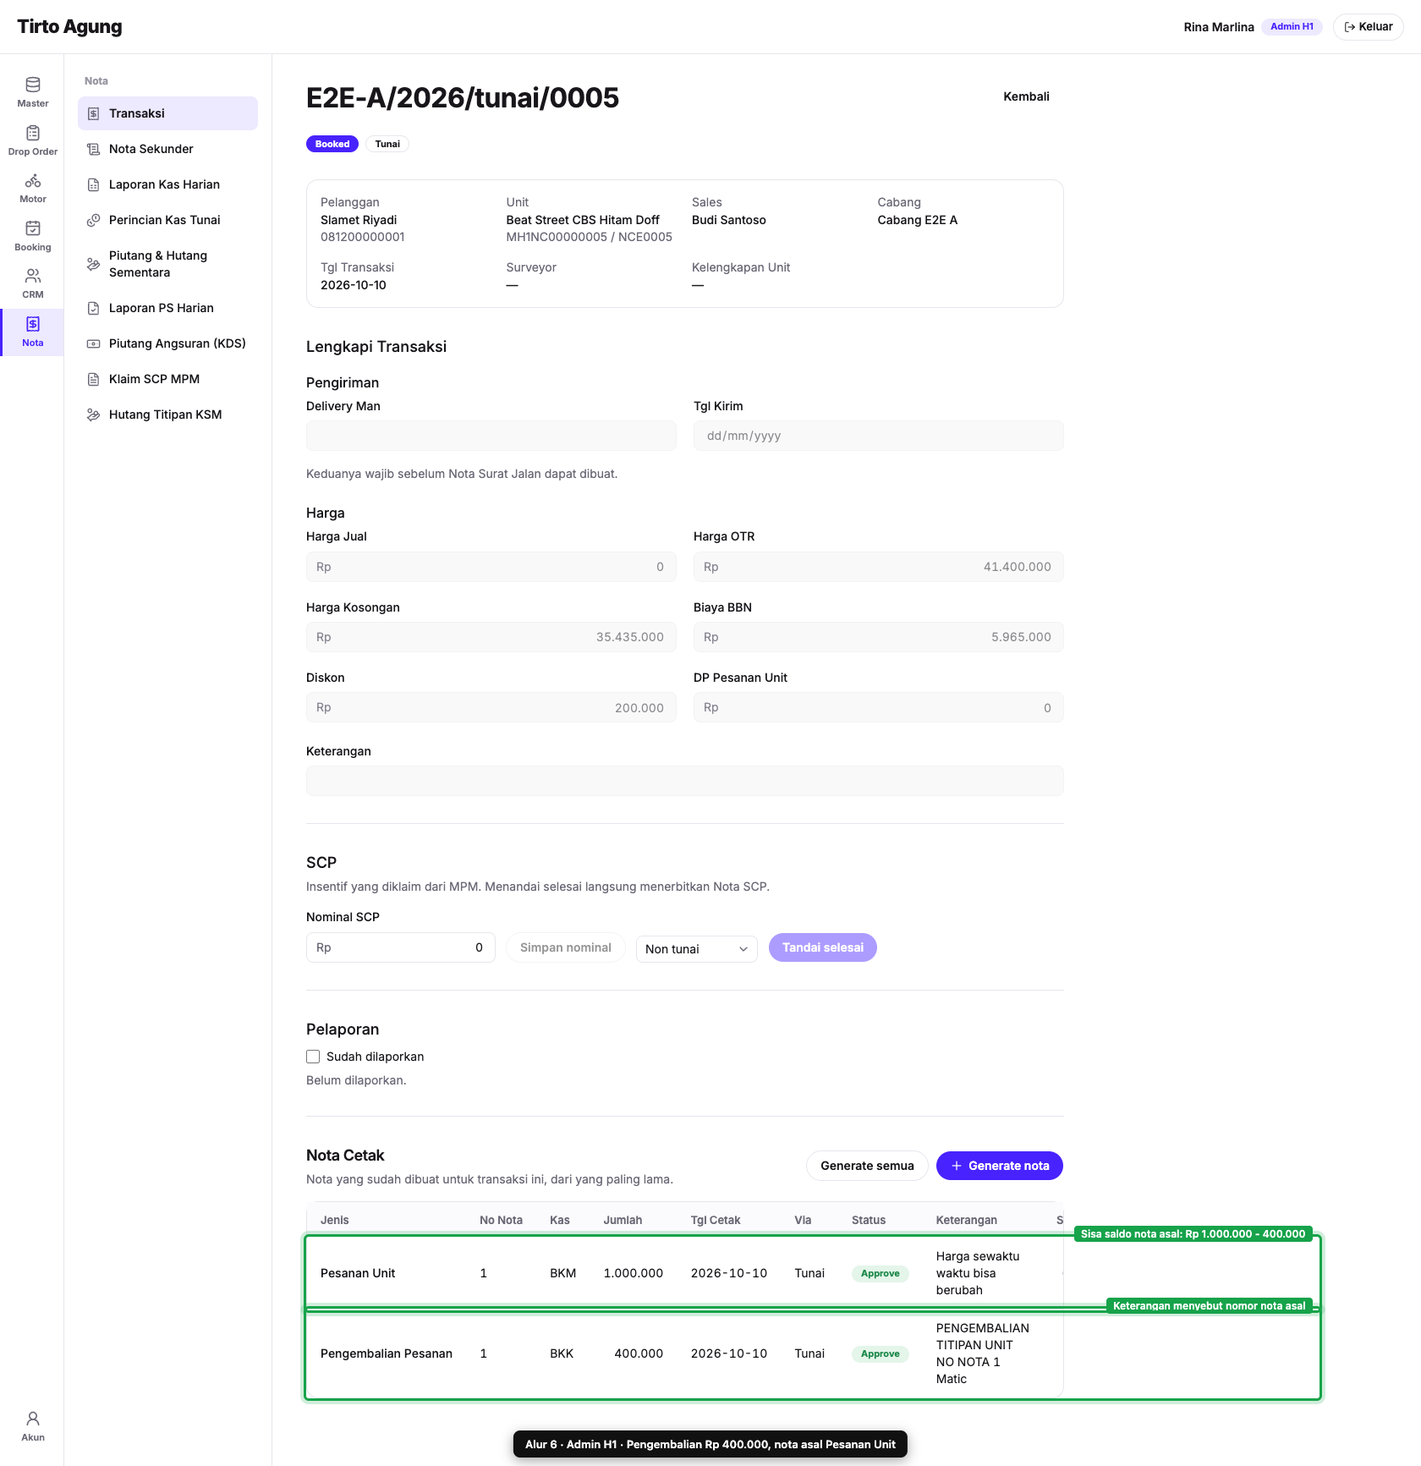Tick the Sudah dilaporkan checkbox
1421x1466 pixels.
pos(313,1057)
